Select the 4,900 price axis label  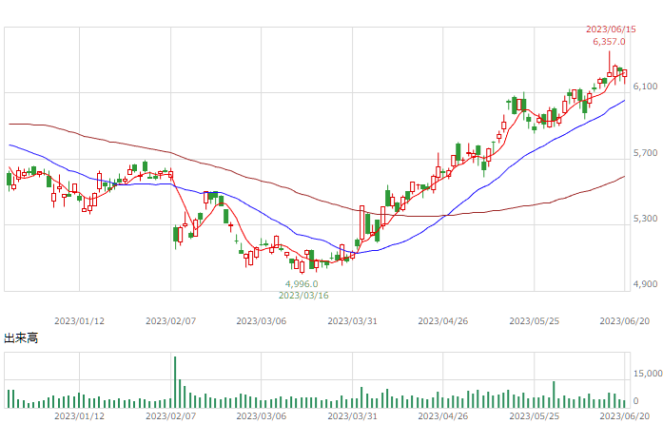[x=645, y=284]
